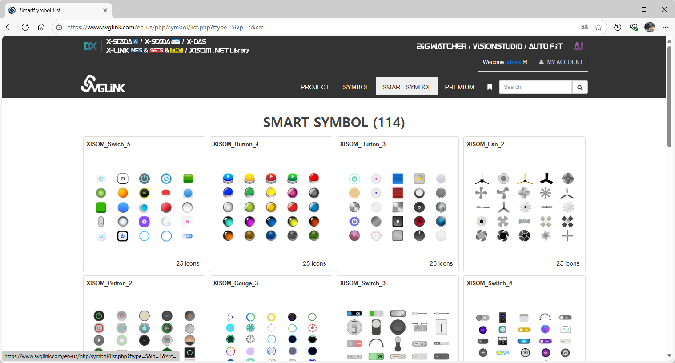675x363 pixels.
Task: Add page to favorites star icon
Action: [x=599, y=27]
